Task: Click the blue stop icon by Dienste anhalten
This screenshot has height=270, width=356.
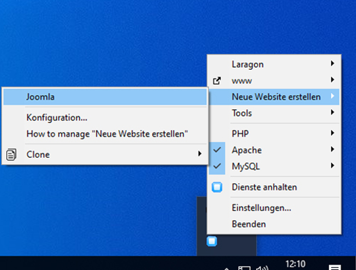Action: coord(217,187)
